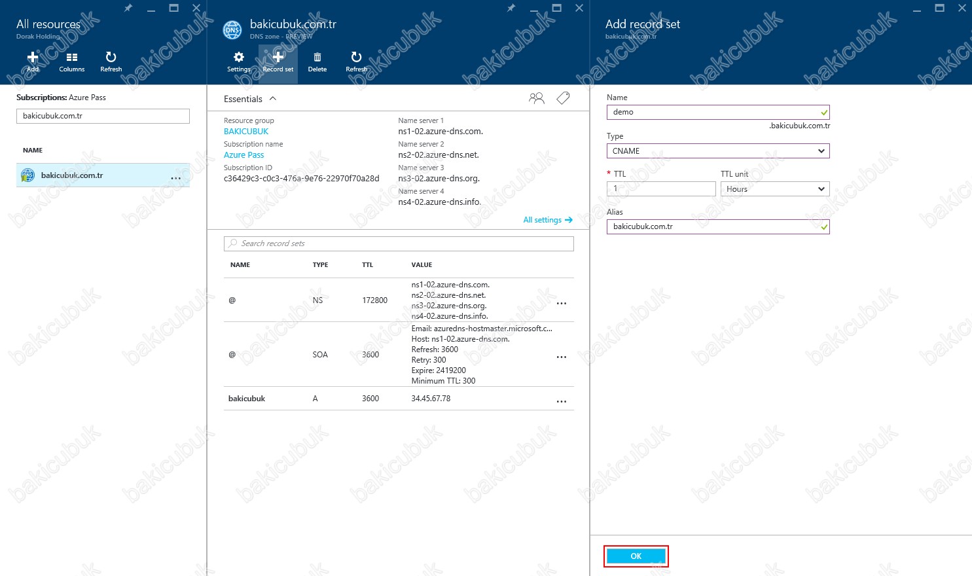Image resolution: width=972 pixels, height=576 pixels.
Task: Click value 34.45.67.78
Action: pyautogui.click(x=431, y=399)
